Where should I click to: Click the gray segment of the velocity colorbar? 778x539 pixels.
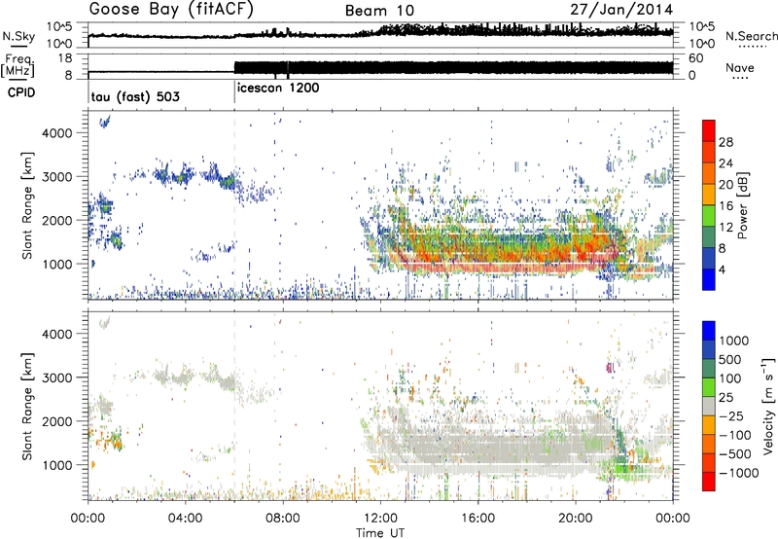click(x=709, y=406)
